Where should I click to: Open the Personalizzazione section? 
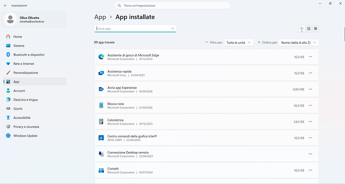tap(35, 72)
